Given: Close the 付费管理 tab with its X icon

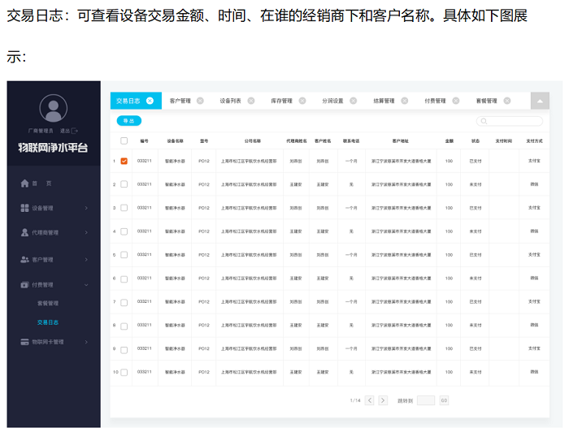Looking at the screenshot, I should 456,101.
